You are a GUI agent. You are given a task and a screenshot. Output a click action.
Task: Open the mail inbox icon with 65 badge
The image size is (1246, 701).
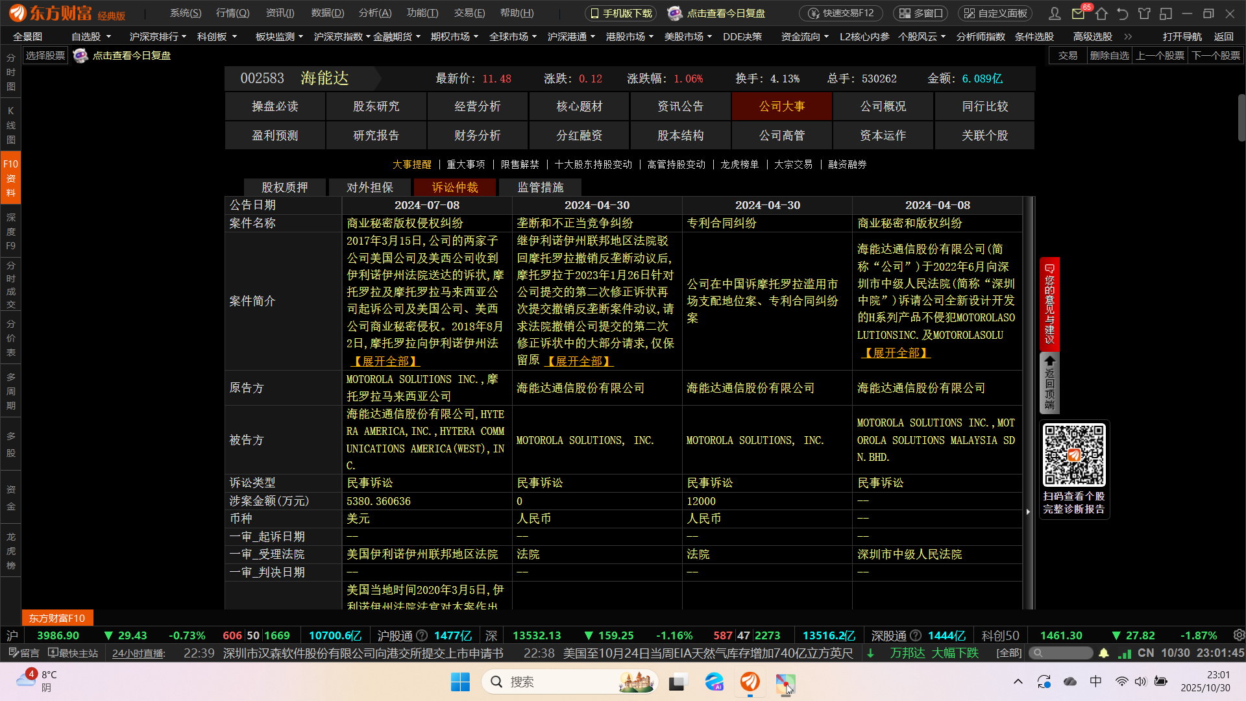point(1078,14)
